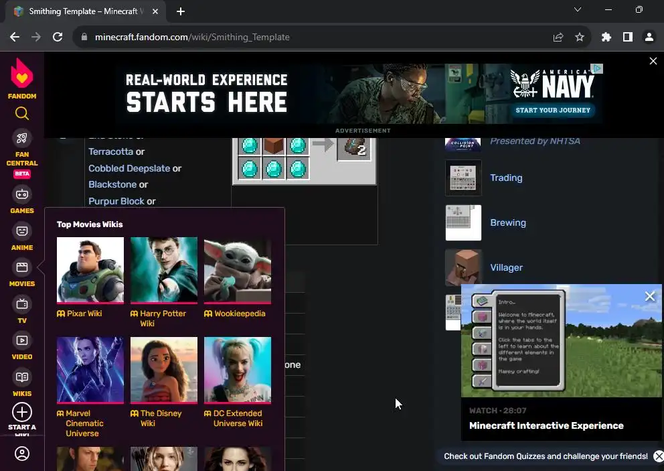664x471 pixels.
Task: Close the Smithing Template tab
Action: [155, 11]
